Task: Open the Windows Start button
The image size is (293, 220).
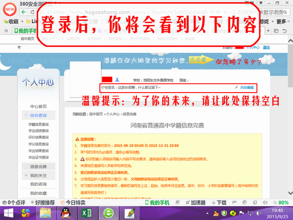Action: (9, 213)
